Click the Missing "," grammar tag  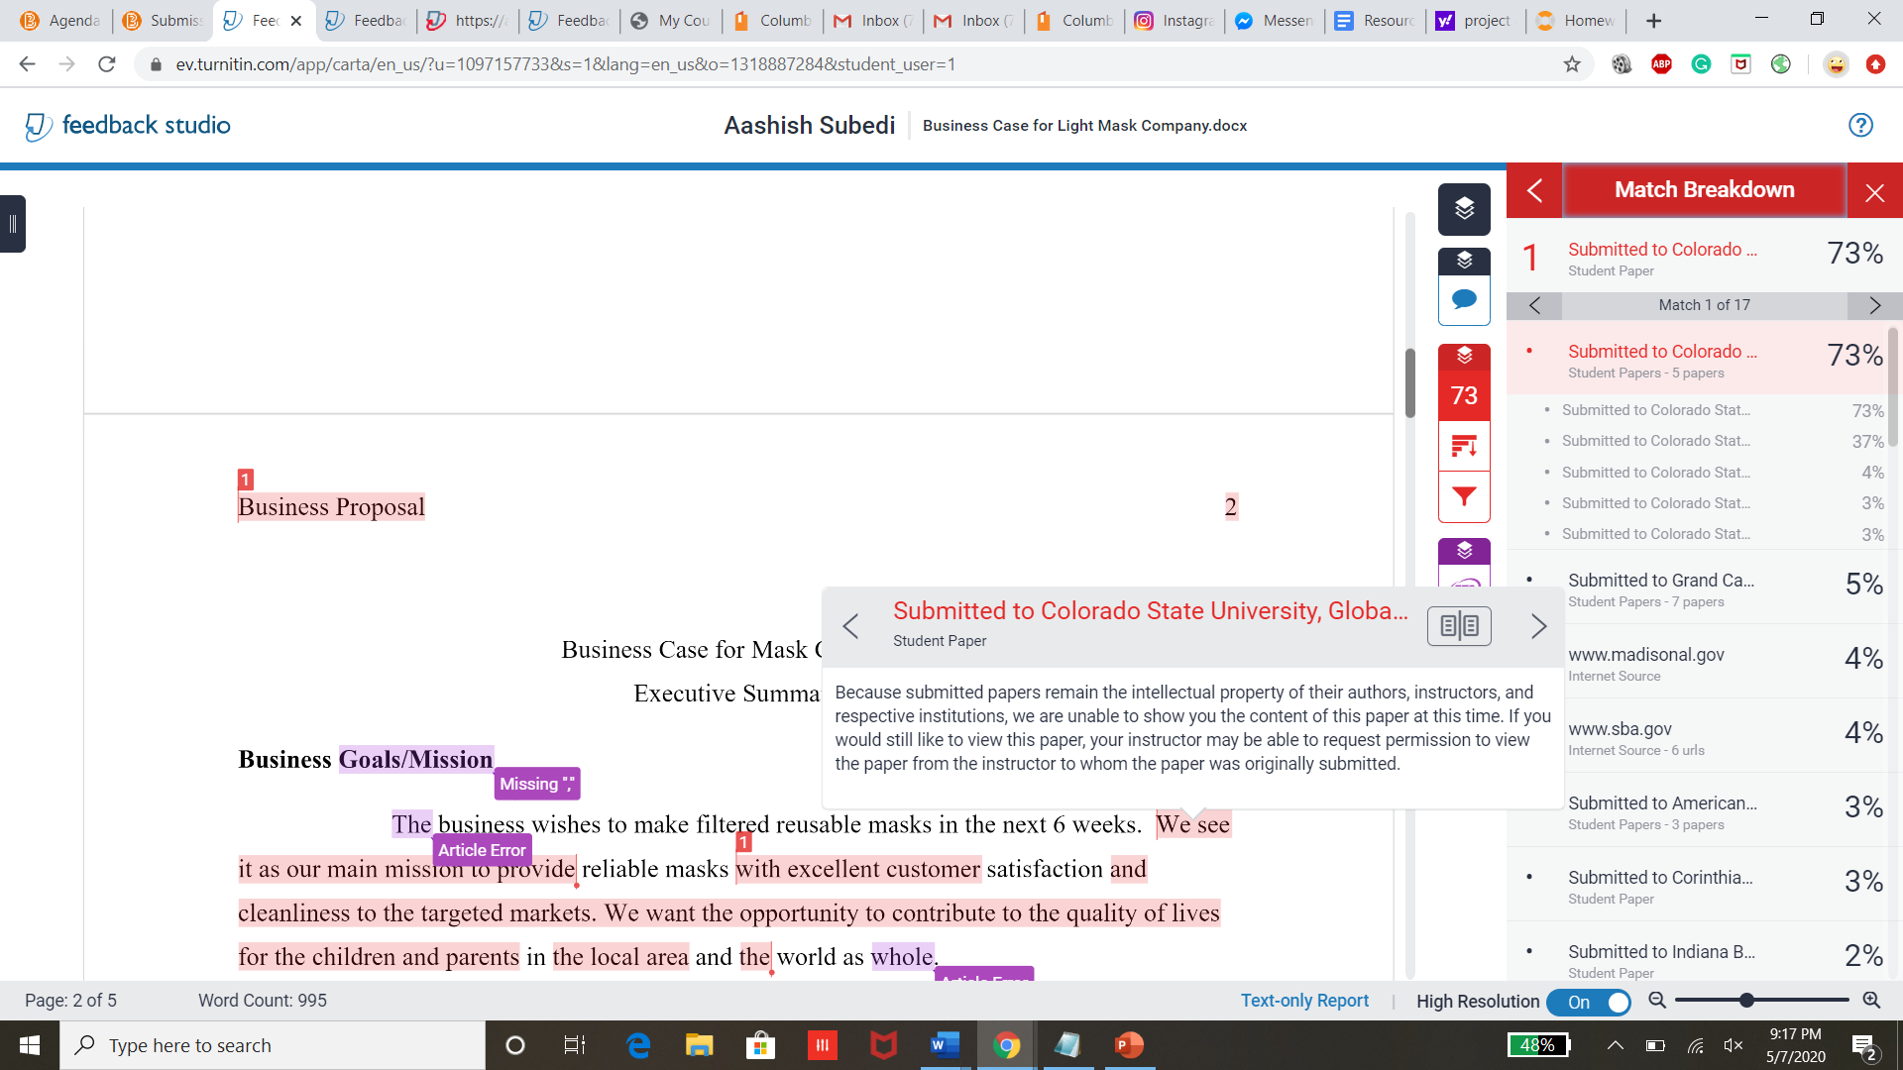point(536,784)
